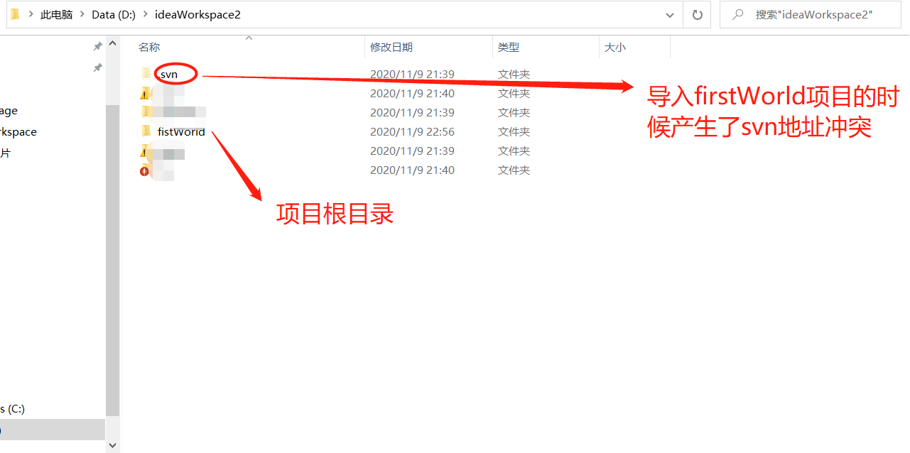Click the vertical scrollbar down arrow
Image resolution: width=910 pixels, height=453 pixels.
tap(112, 444)
